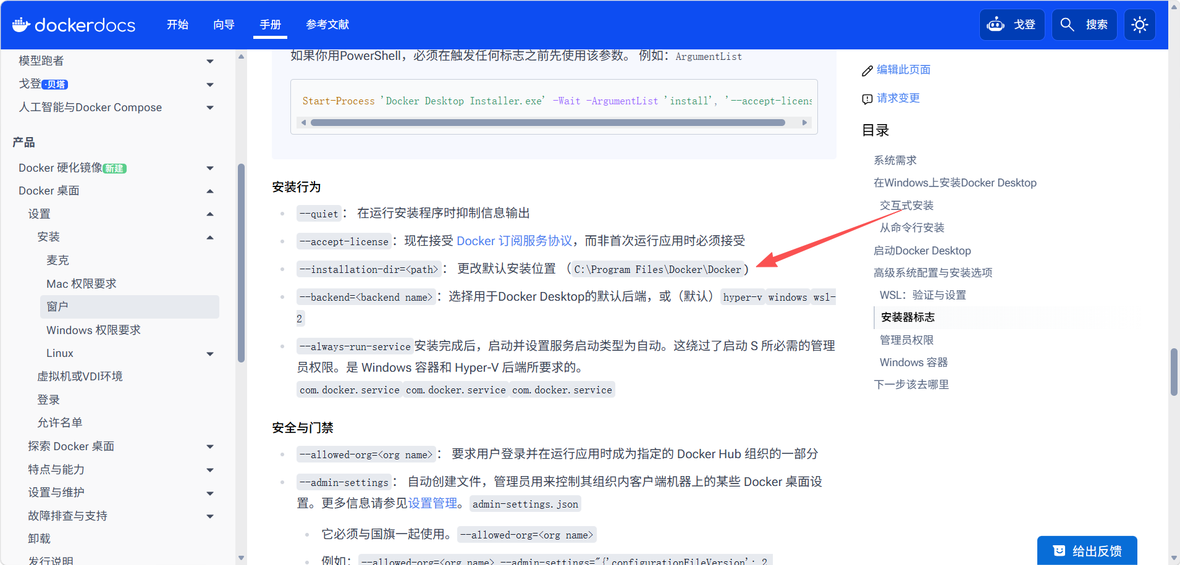The image size is (1180, 565).
Task: Select the 开始 nav tab
Action: [x=177, y=25]
